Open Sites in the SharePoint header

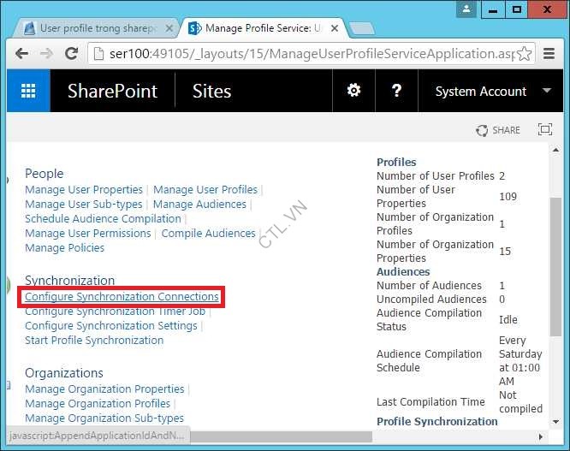211,92
